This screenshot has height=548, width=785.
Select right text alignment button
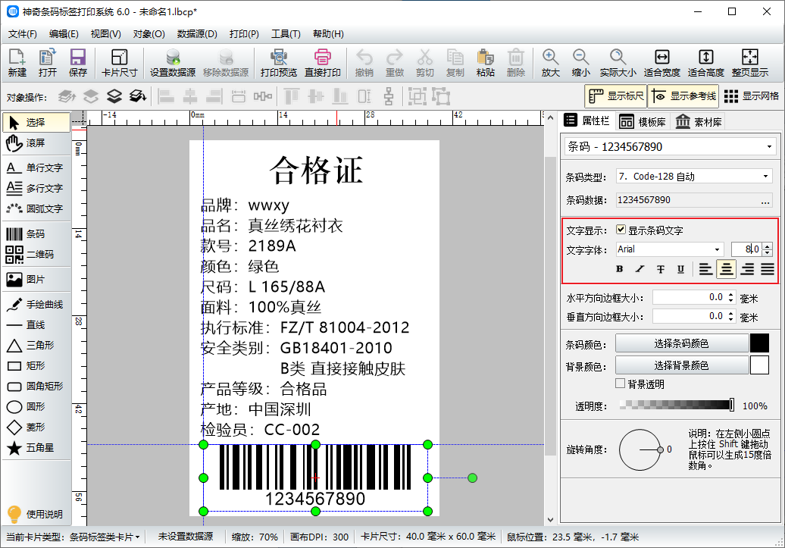click(747, 269)
